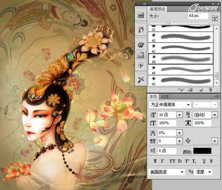
Task: Toggle Strikethrough text style
Action: tap(211, 161)
